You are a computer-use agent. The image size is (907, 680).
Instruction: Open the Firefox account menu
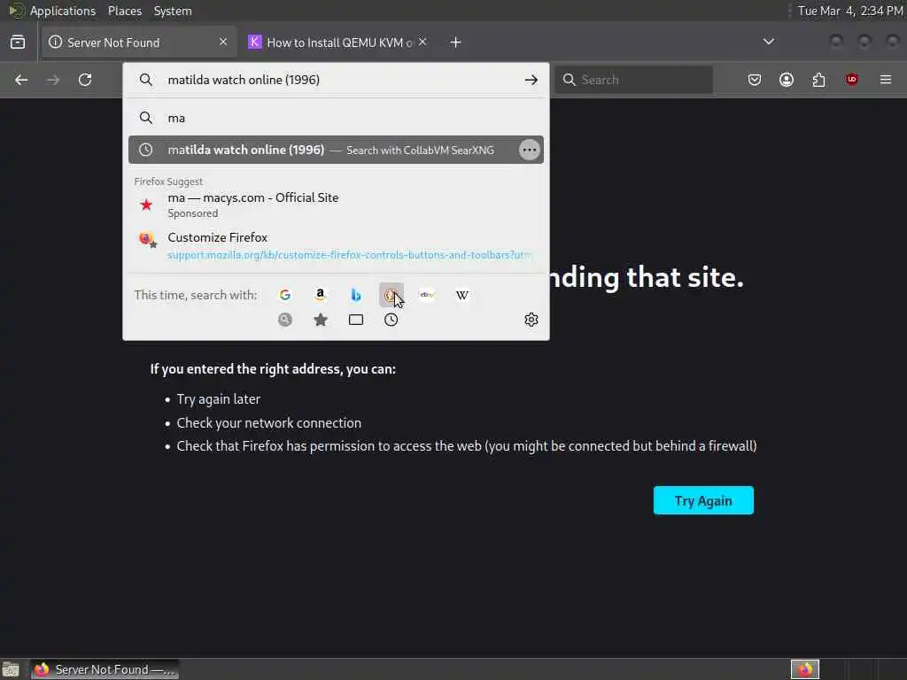[787, 80]
